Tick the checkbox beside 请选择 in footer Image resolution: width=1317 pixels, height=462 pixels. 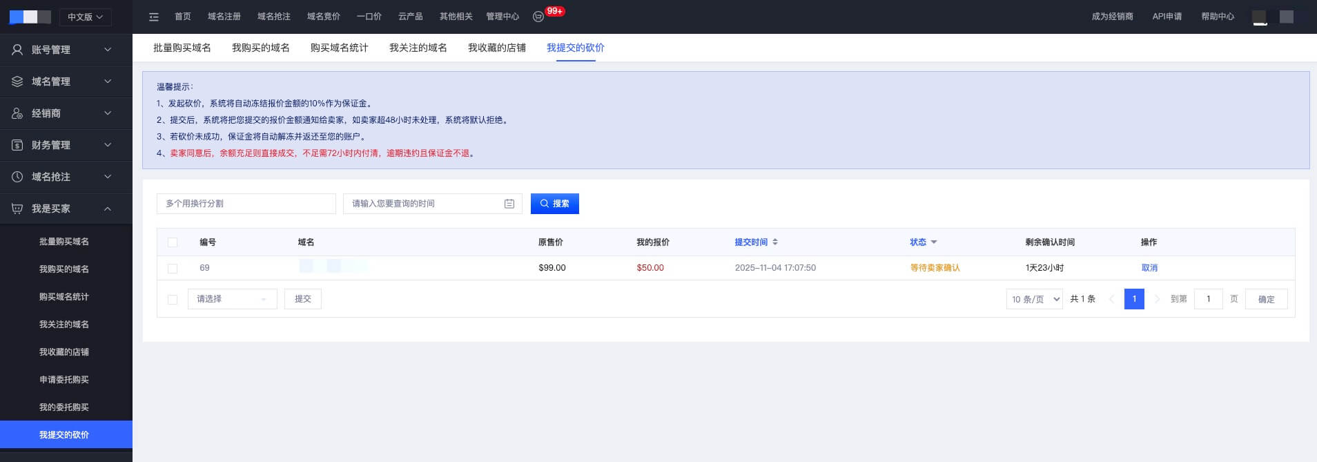point(173,299)
